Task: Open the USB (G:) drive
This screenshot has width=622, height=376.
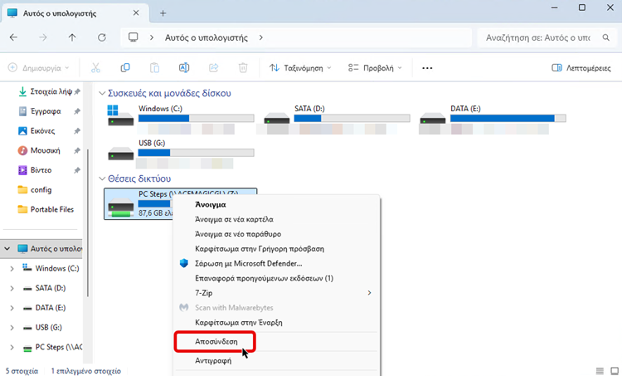Action: pos(120,151)
